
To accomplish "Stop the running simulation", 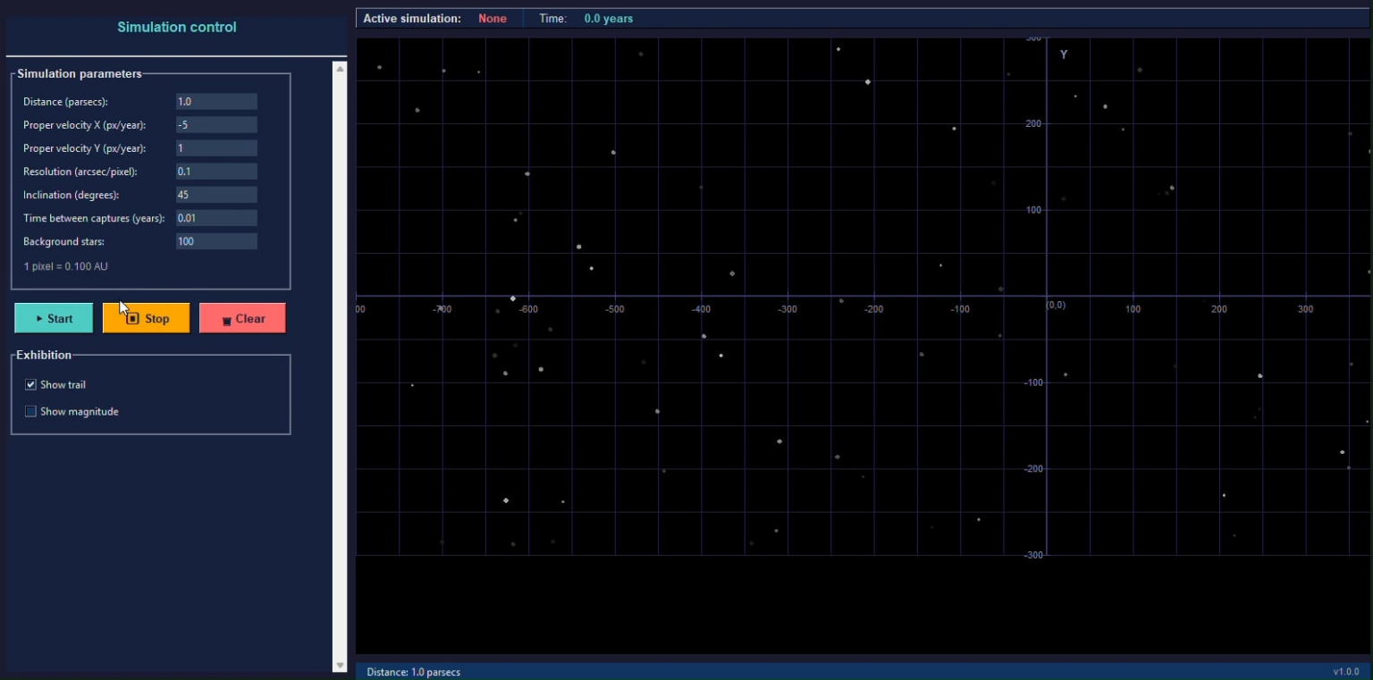I will pos(146,317).
